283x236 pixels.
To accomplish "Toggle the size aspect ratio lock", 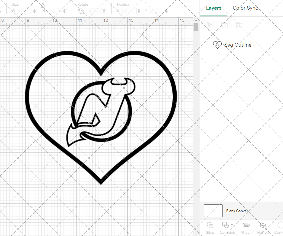I will [43, 6].
